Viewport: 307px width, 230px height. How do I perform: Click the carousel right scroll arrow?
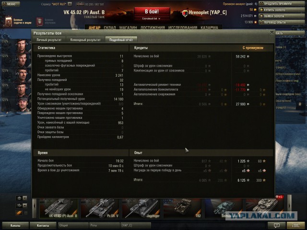289,207
